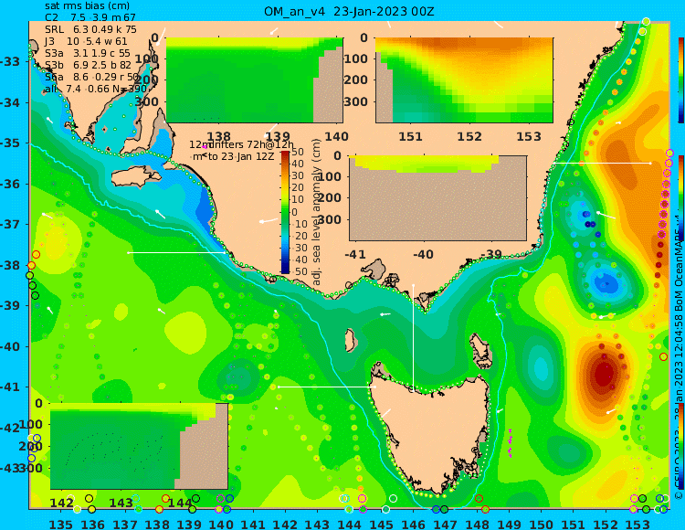This screenshot has width=685, height=530.
Task: Click the 50 tick on the colorbar
Action: pyautogui.click(x=298, y=152)
